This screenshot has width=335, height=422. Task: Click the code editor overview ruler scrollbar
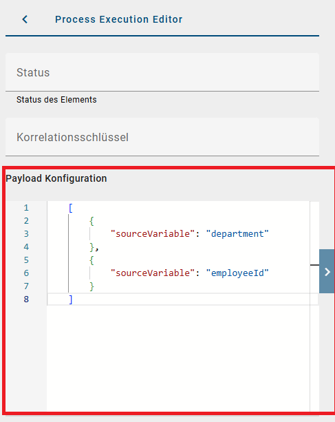tap(314, 306)
